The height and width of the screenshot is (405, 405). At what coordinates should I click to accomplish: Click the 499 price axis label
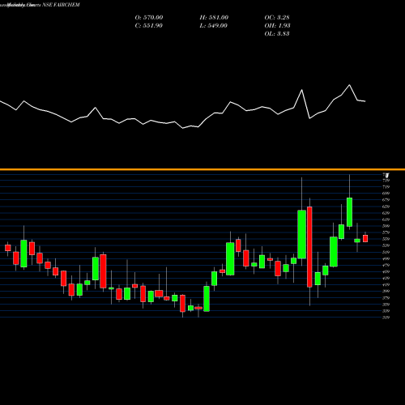point(386,258)
